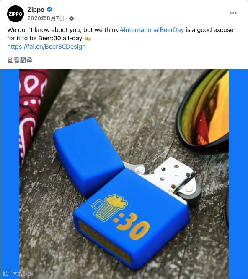This screenshot has height=279, width=248.
Task: Open the Zippo page name link
Action: [x=36, y=9]
